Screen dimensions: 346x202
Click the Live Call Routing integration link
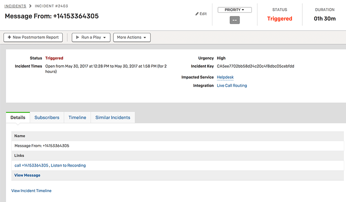tap(232, 86)
